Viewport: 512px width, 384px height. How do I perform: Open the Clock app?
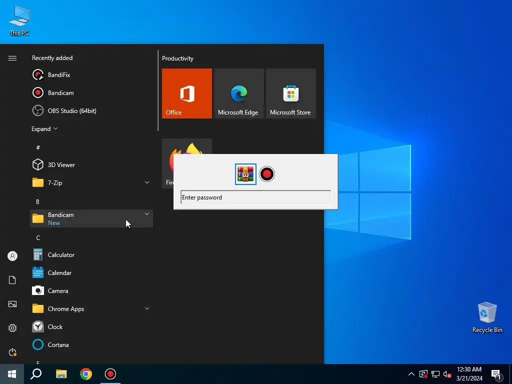coord(91,326)
